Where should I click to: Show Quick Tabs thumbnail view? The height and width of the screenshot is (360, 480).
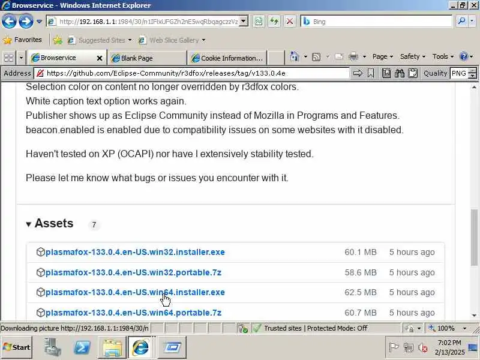coord(8,58)
